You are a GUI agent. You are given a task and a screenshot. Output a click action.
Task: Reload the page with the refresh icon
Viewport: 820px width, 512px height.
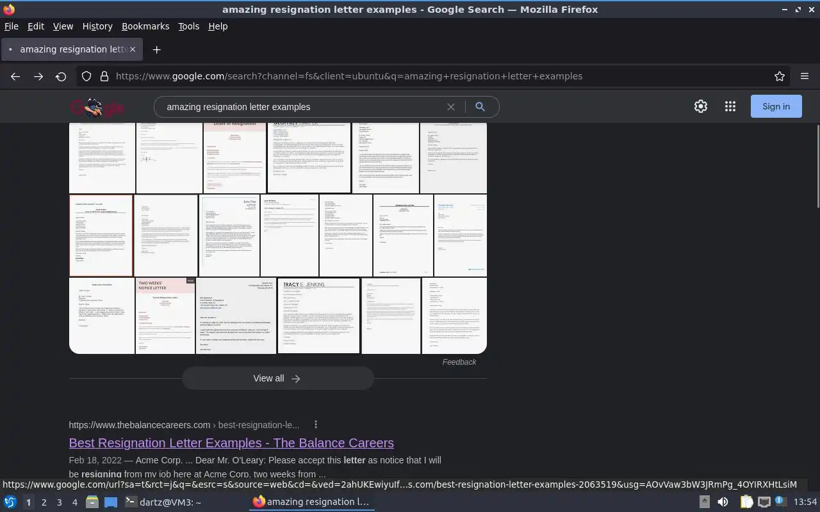coord(61,76)
